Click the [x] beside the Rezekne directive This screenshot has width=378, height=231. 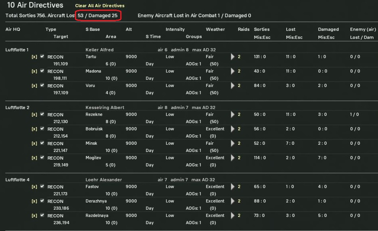click(x=34, y=115)
